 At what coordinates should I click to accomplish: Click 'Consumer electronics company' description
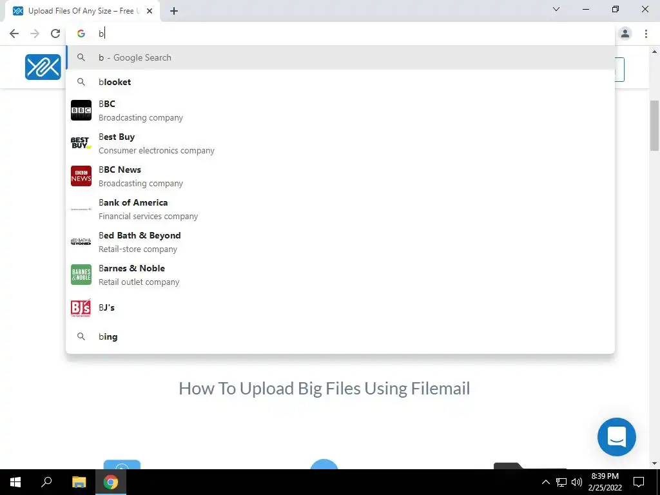[x=157, y=151]
